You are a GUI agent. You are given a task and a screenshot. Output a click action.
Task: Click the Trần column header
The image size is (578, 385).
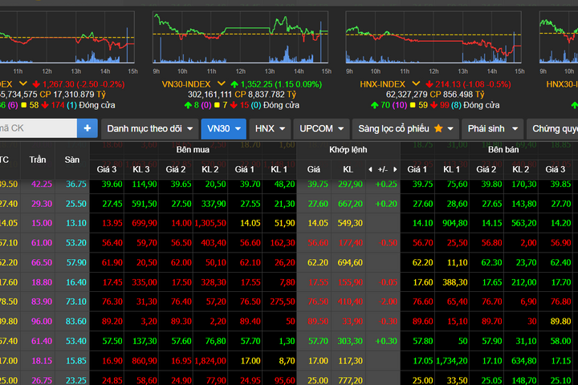point(38,160)
